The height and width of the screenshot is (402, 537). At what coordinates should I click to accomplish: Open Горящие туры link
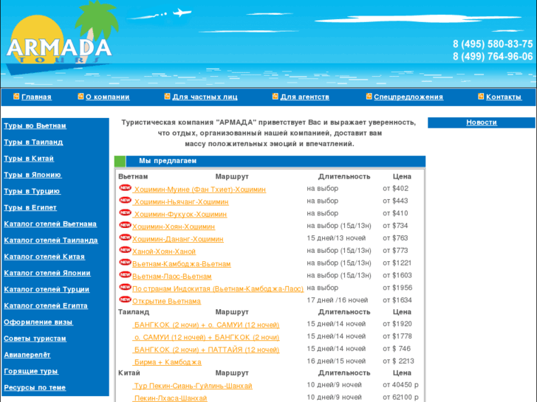pyautogui.click(x=31, y=371)
